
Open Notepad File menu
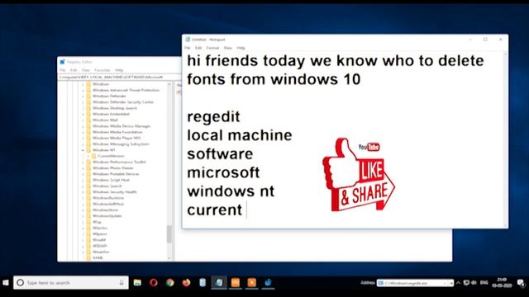pos(188,48)
